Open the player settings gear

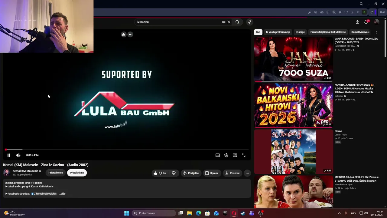click(226, 155)
